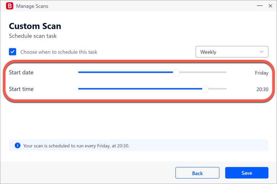This screenshot has height=184, width=277.
Task: Click the Start date label
Action: (21, 72)
